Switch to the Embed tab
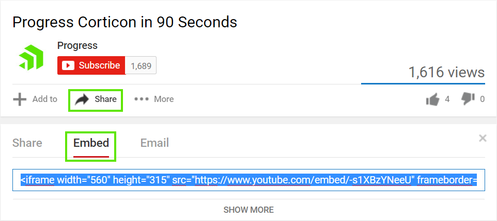Image resolution: width=497 pixels, height=221 pixels. tap(91, 143)
